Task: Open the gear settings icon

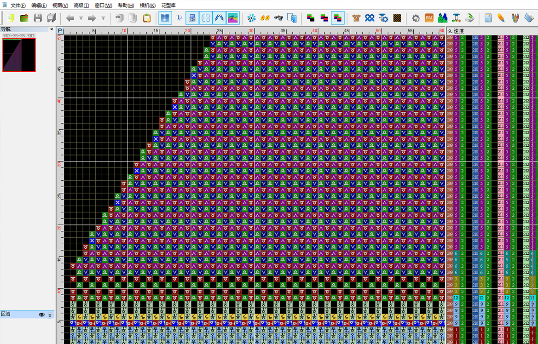Action: click(x=416, y=18)
